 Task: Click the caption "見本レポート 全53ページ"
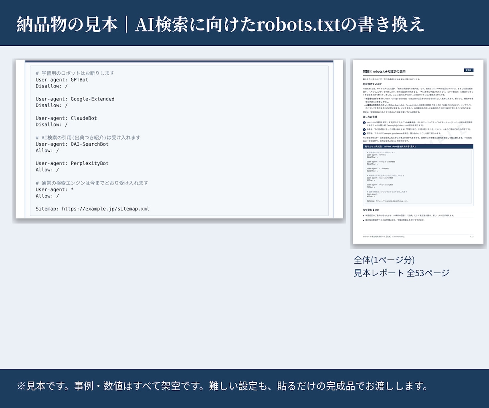[x=402, y=273]
